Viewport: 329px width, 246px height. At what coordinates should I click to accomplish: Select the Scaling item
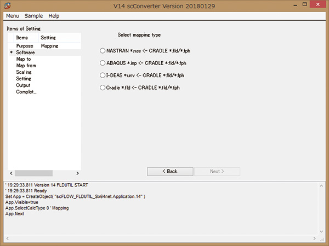pos(24,72)
